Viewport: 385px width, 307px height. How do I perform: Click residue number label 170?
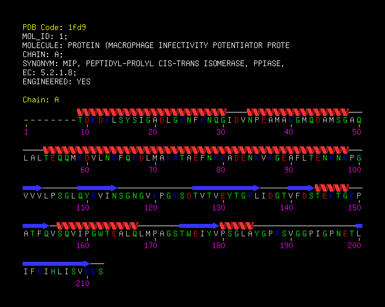151,245
